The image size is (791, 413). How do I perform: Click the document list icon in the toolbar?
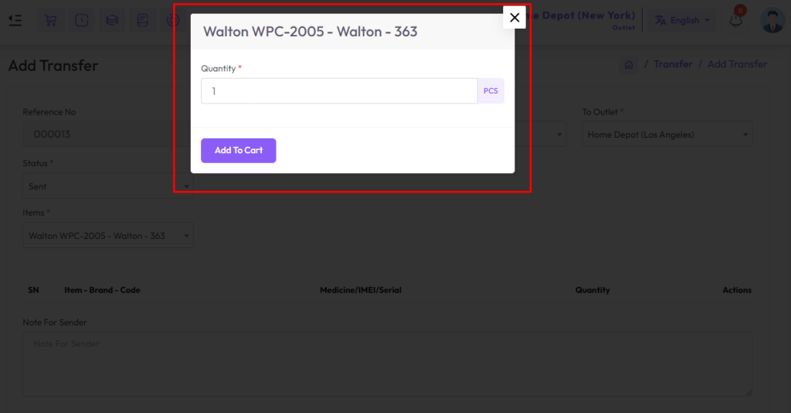pos(143,20)
